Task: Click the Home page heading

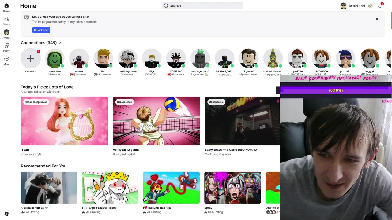Action: (28, 6)
